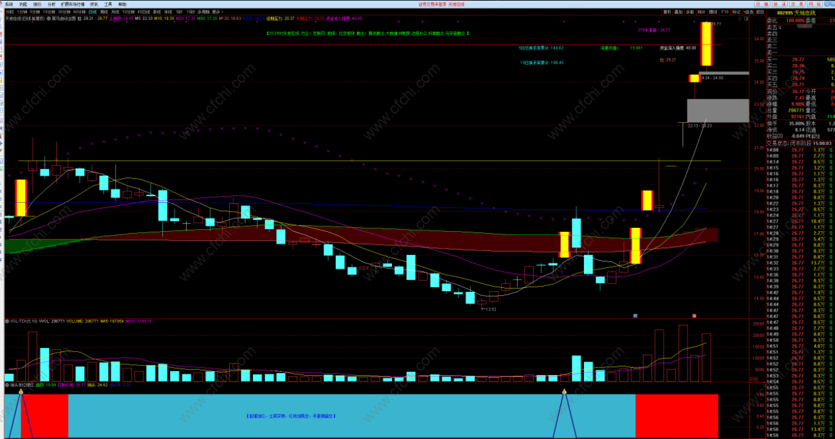Click the 换手 value 35.08%
Viewport: 835px width, 439px height.
click(797, 123)
